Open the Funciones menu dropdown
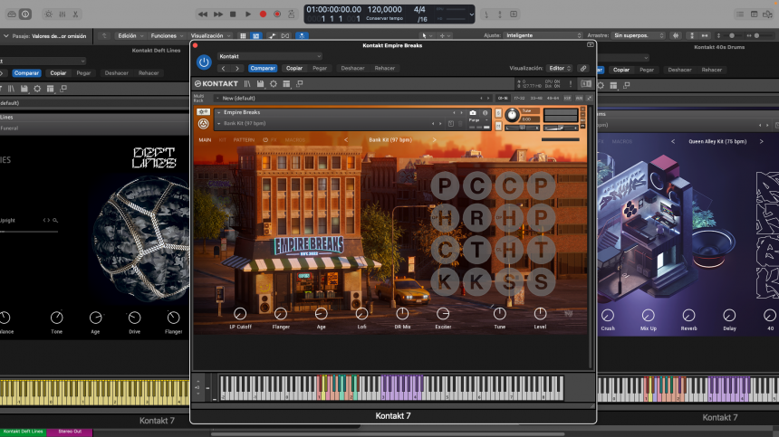The image size is (779, 437). [x=167, y=35]
